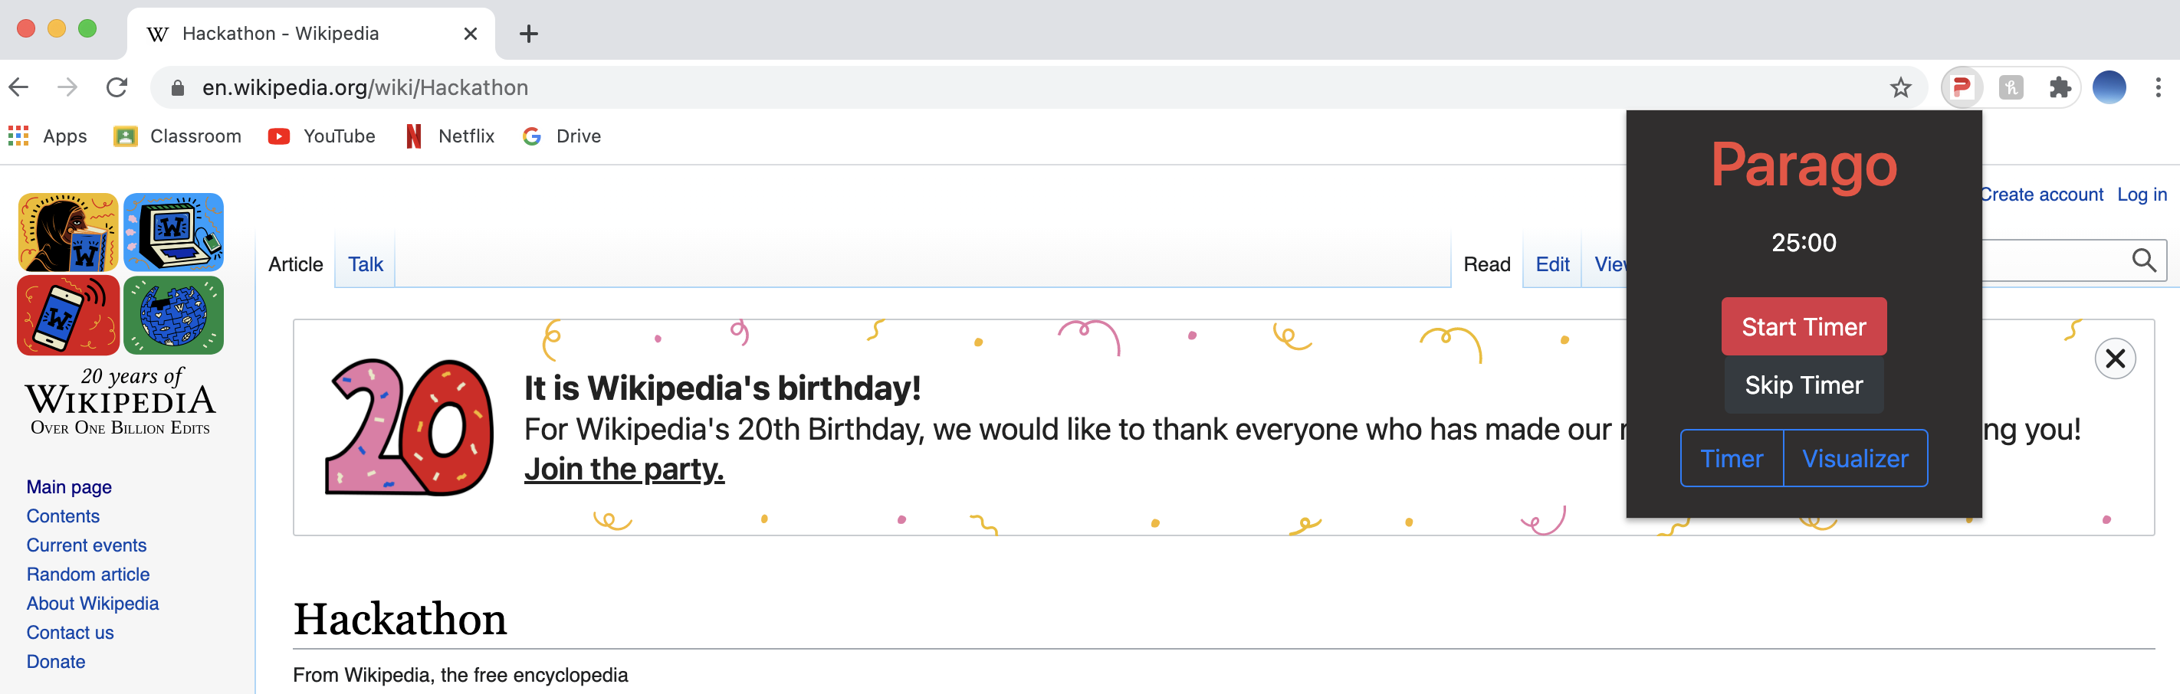
Task: Dismiss the Wikipedia birthday banner
Action: [2114, 358]
